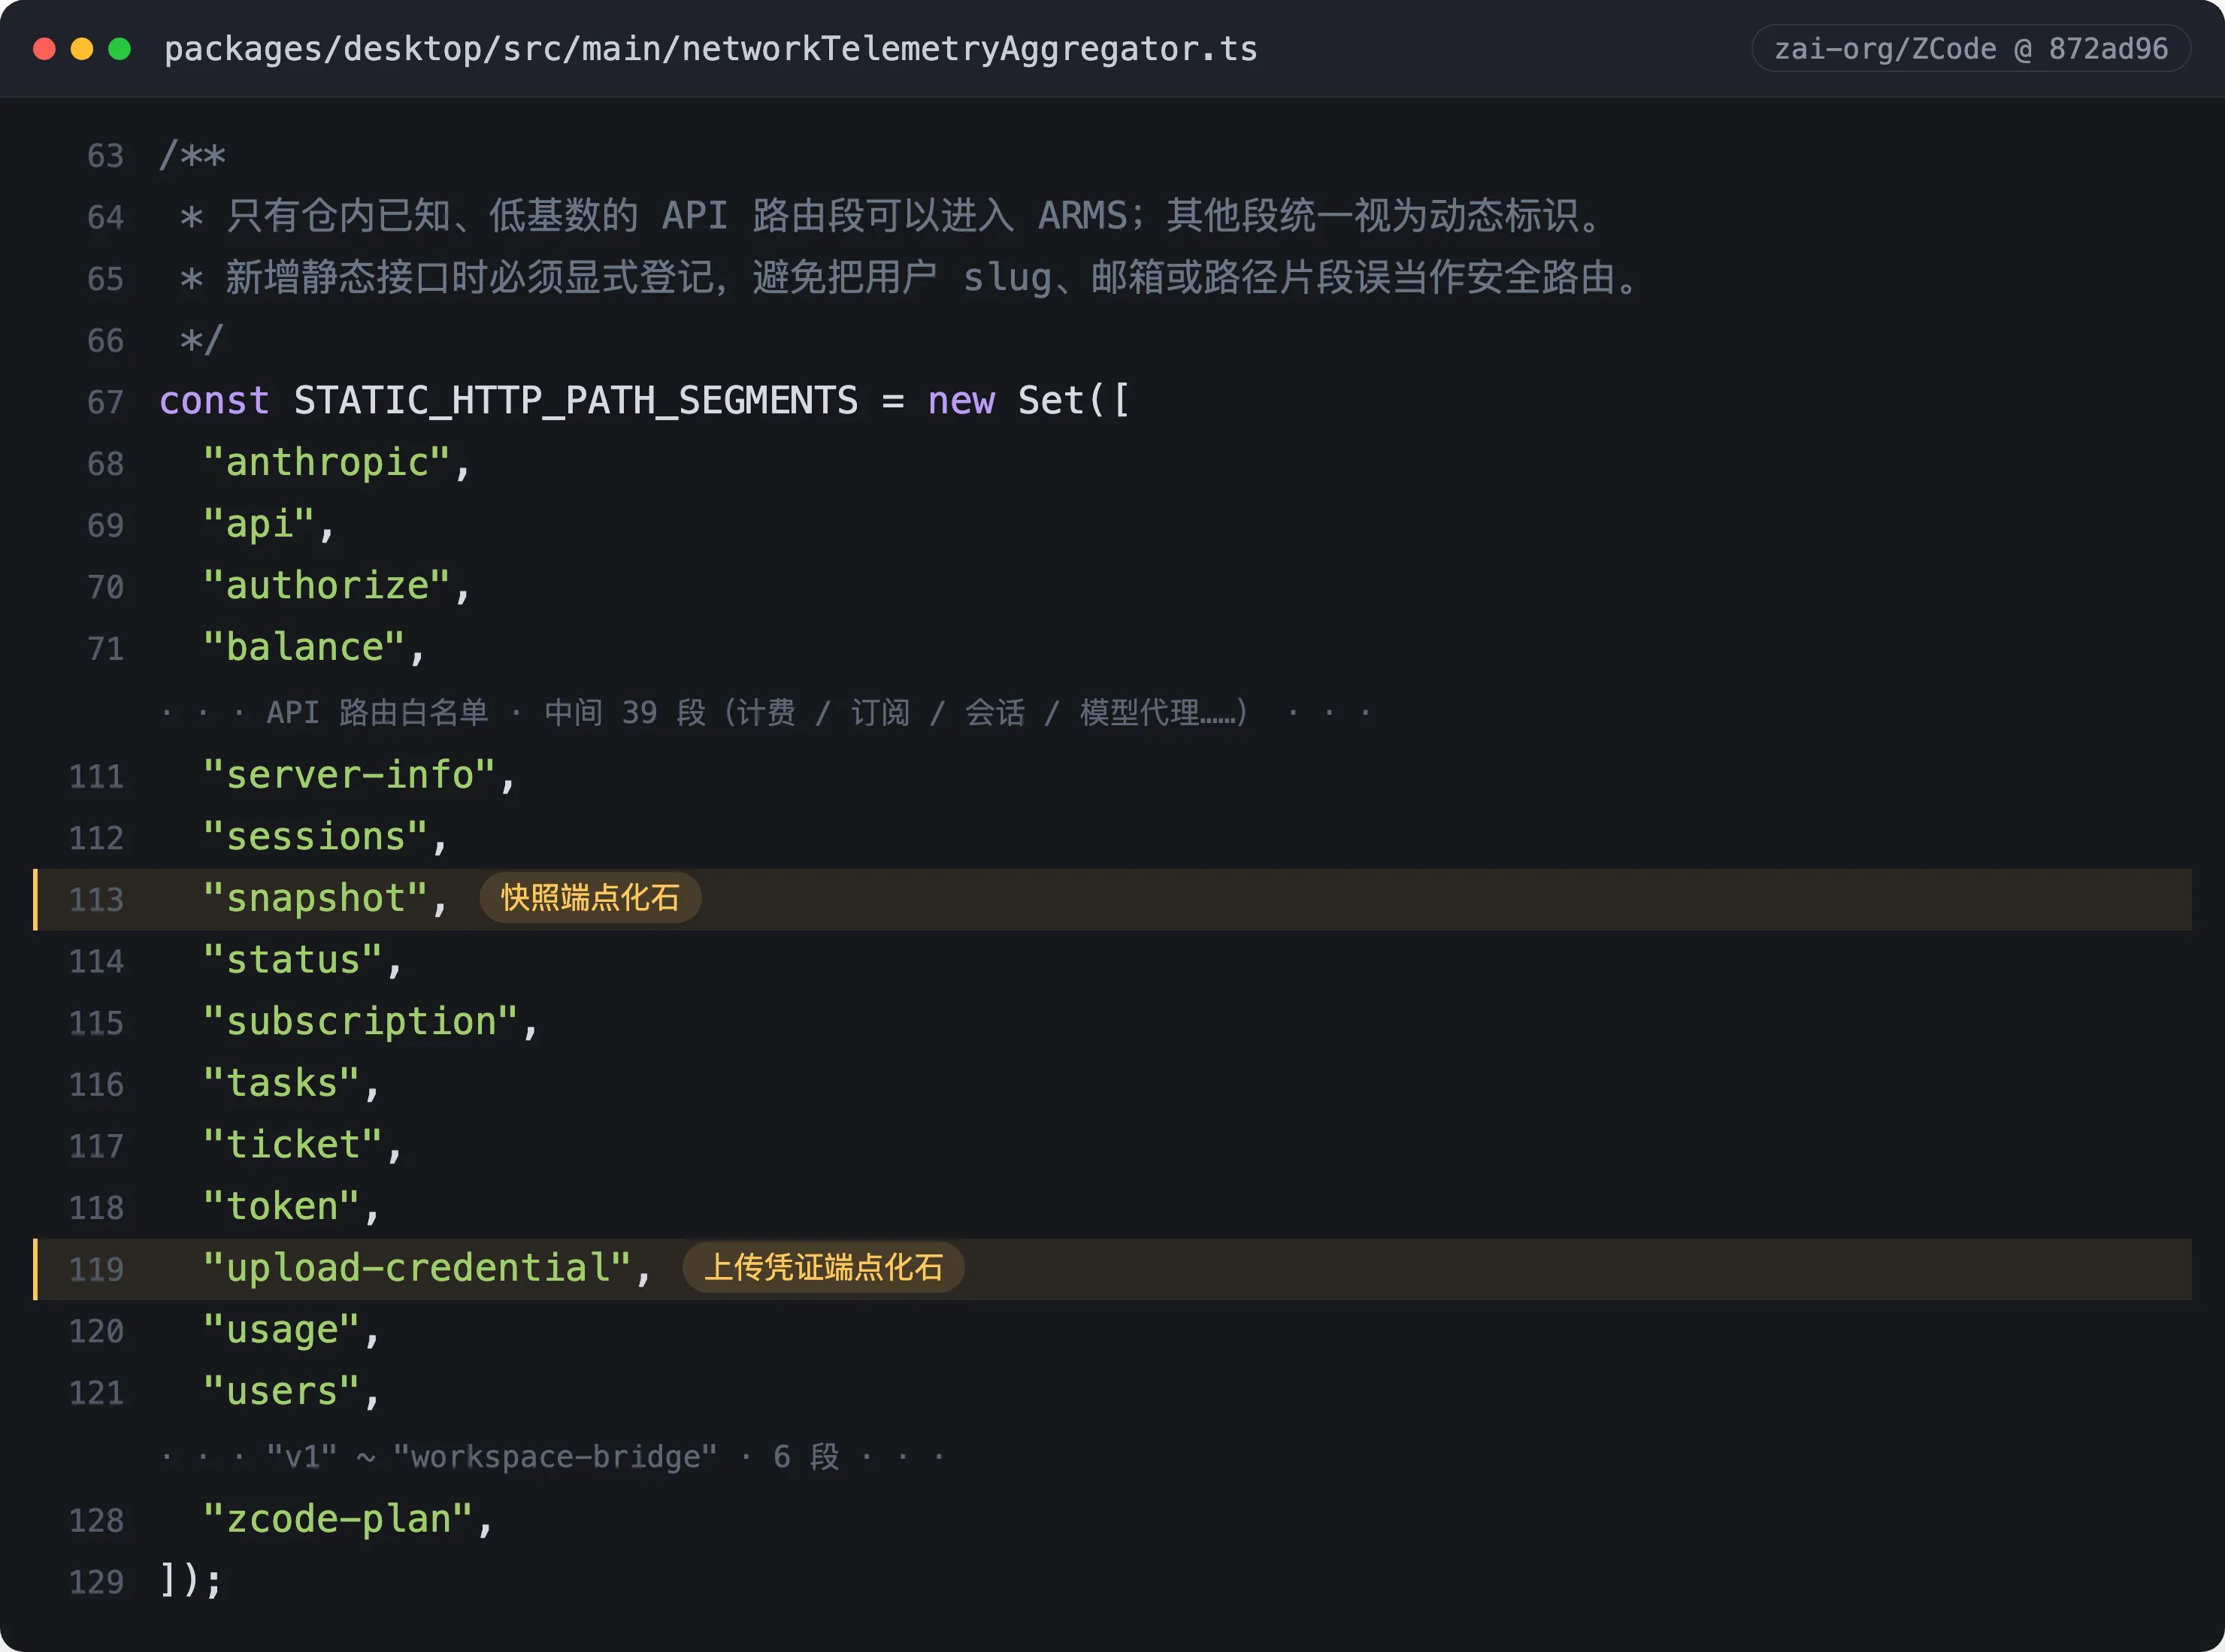The image size is (2225, 1652).
Task: Click the "status" string
Action: 293,960
